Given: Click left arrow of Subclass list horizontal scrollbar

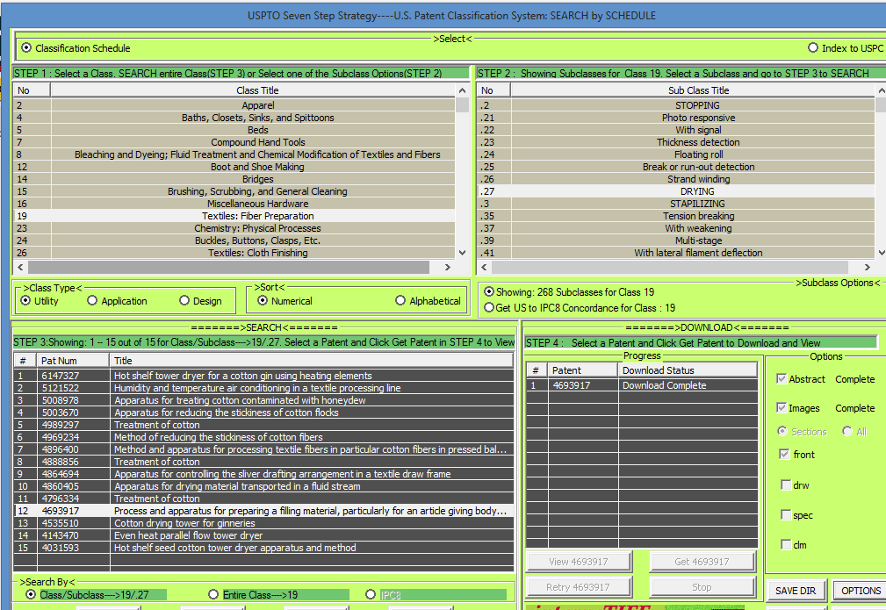Looking at the screenshot, I should point(484,267).
